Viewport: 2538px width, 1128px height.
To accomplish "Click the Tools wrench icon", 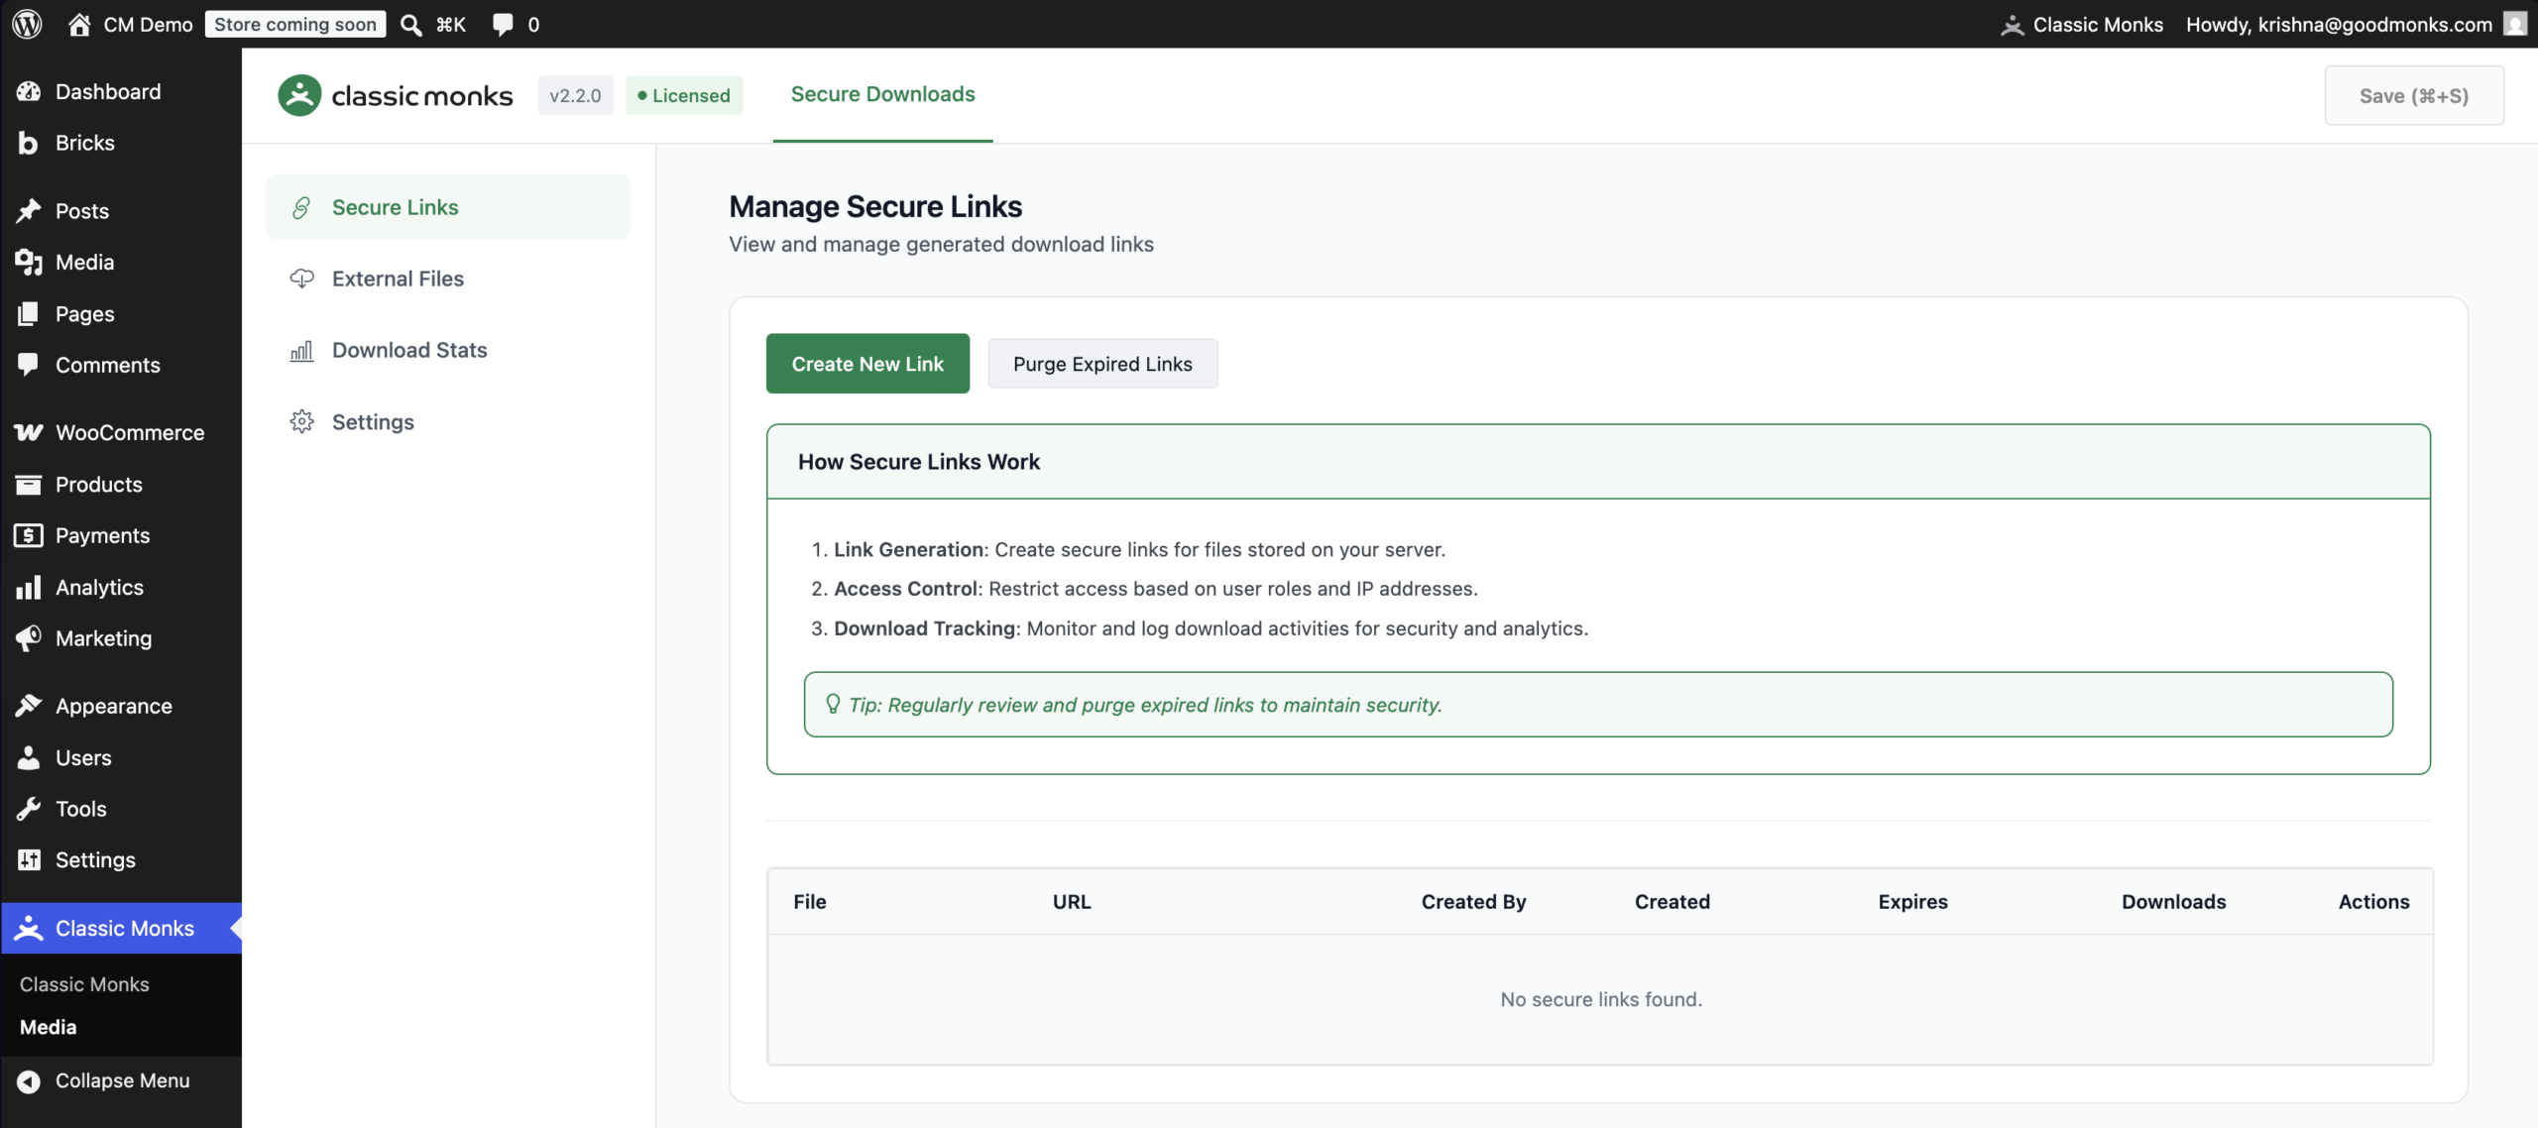I will pyautogui.click(x=29, y=809).
